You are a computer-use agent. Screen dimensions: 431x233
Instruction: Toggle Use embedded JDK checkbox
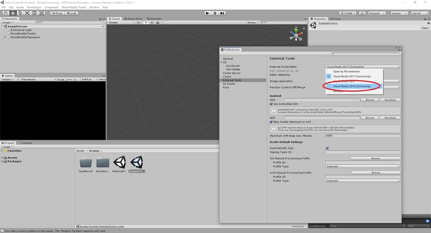271,104
